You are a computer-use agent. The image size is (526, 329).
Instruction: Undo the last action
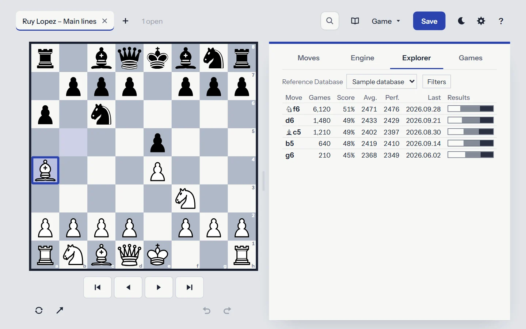click(x=207, y=310)
